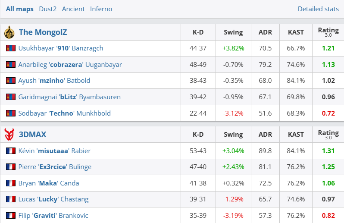Click the Swing column header for MongolZ
Image resolution: width=344 pixels, height=223 pixels.
[233, 32]
